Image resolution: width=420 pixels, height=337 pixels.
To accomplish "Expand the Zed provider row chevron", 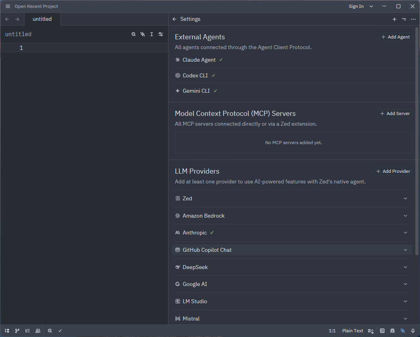I will (405, 199).
